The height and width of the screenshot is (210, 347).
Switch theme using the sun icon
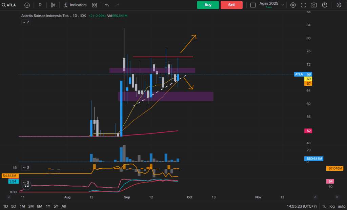[339, 5]
